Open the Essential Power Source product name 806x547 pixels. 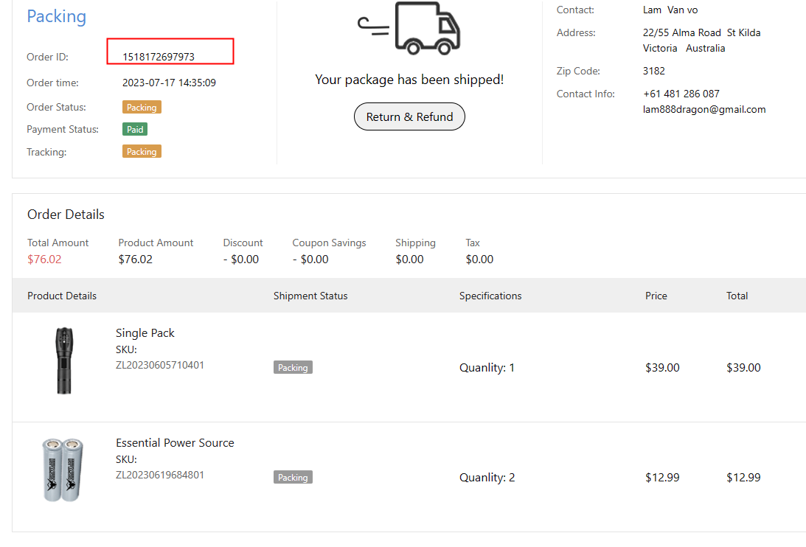(175, 442)
